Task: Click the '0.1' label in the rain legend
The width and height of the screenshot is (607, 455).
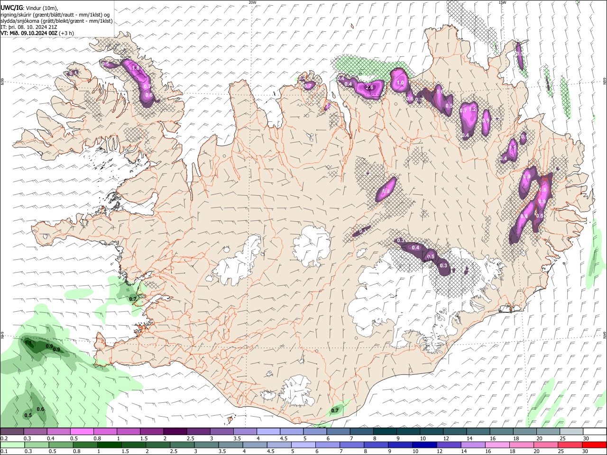Action: 4,452
